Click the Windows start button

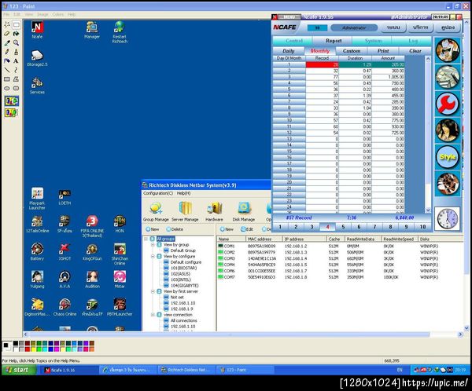click(x=19, y=370)
